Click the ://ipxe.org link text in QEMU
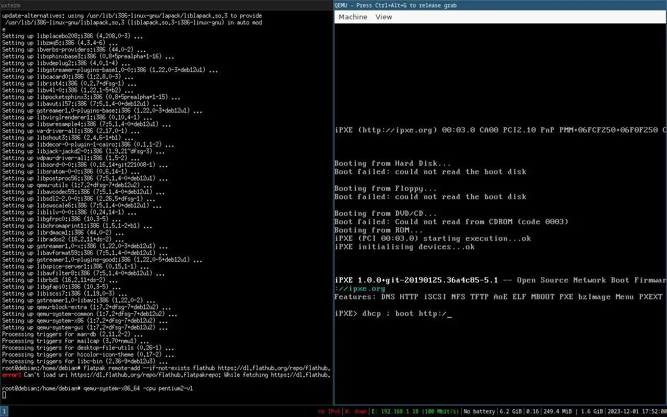This screenshot has width=667, height=417. click(360, 288)
